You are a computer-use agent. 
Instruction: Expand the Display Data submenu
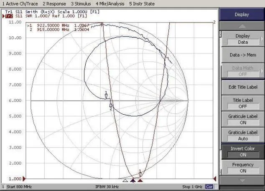pyautogui.click(x=243, y=39)
